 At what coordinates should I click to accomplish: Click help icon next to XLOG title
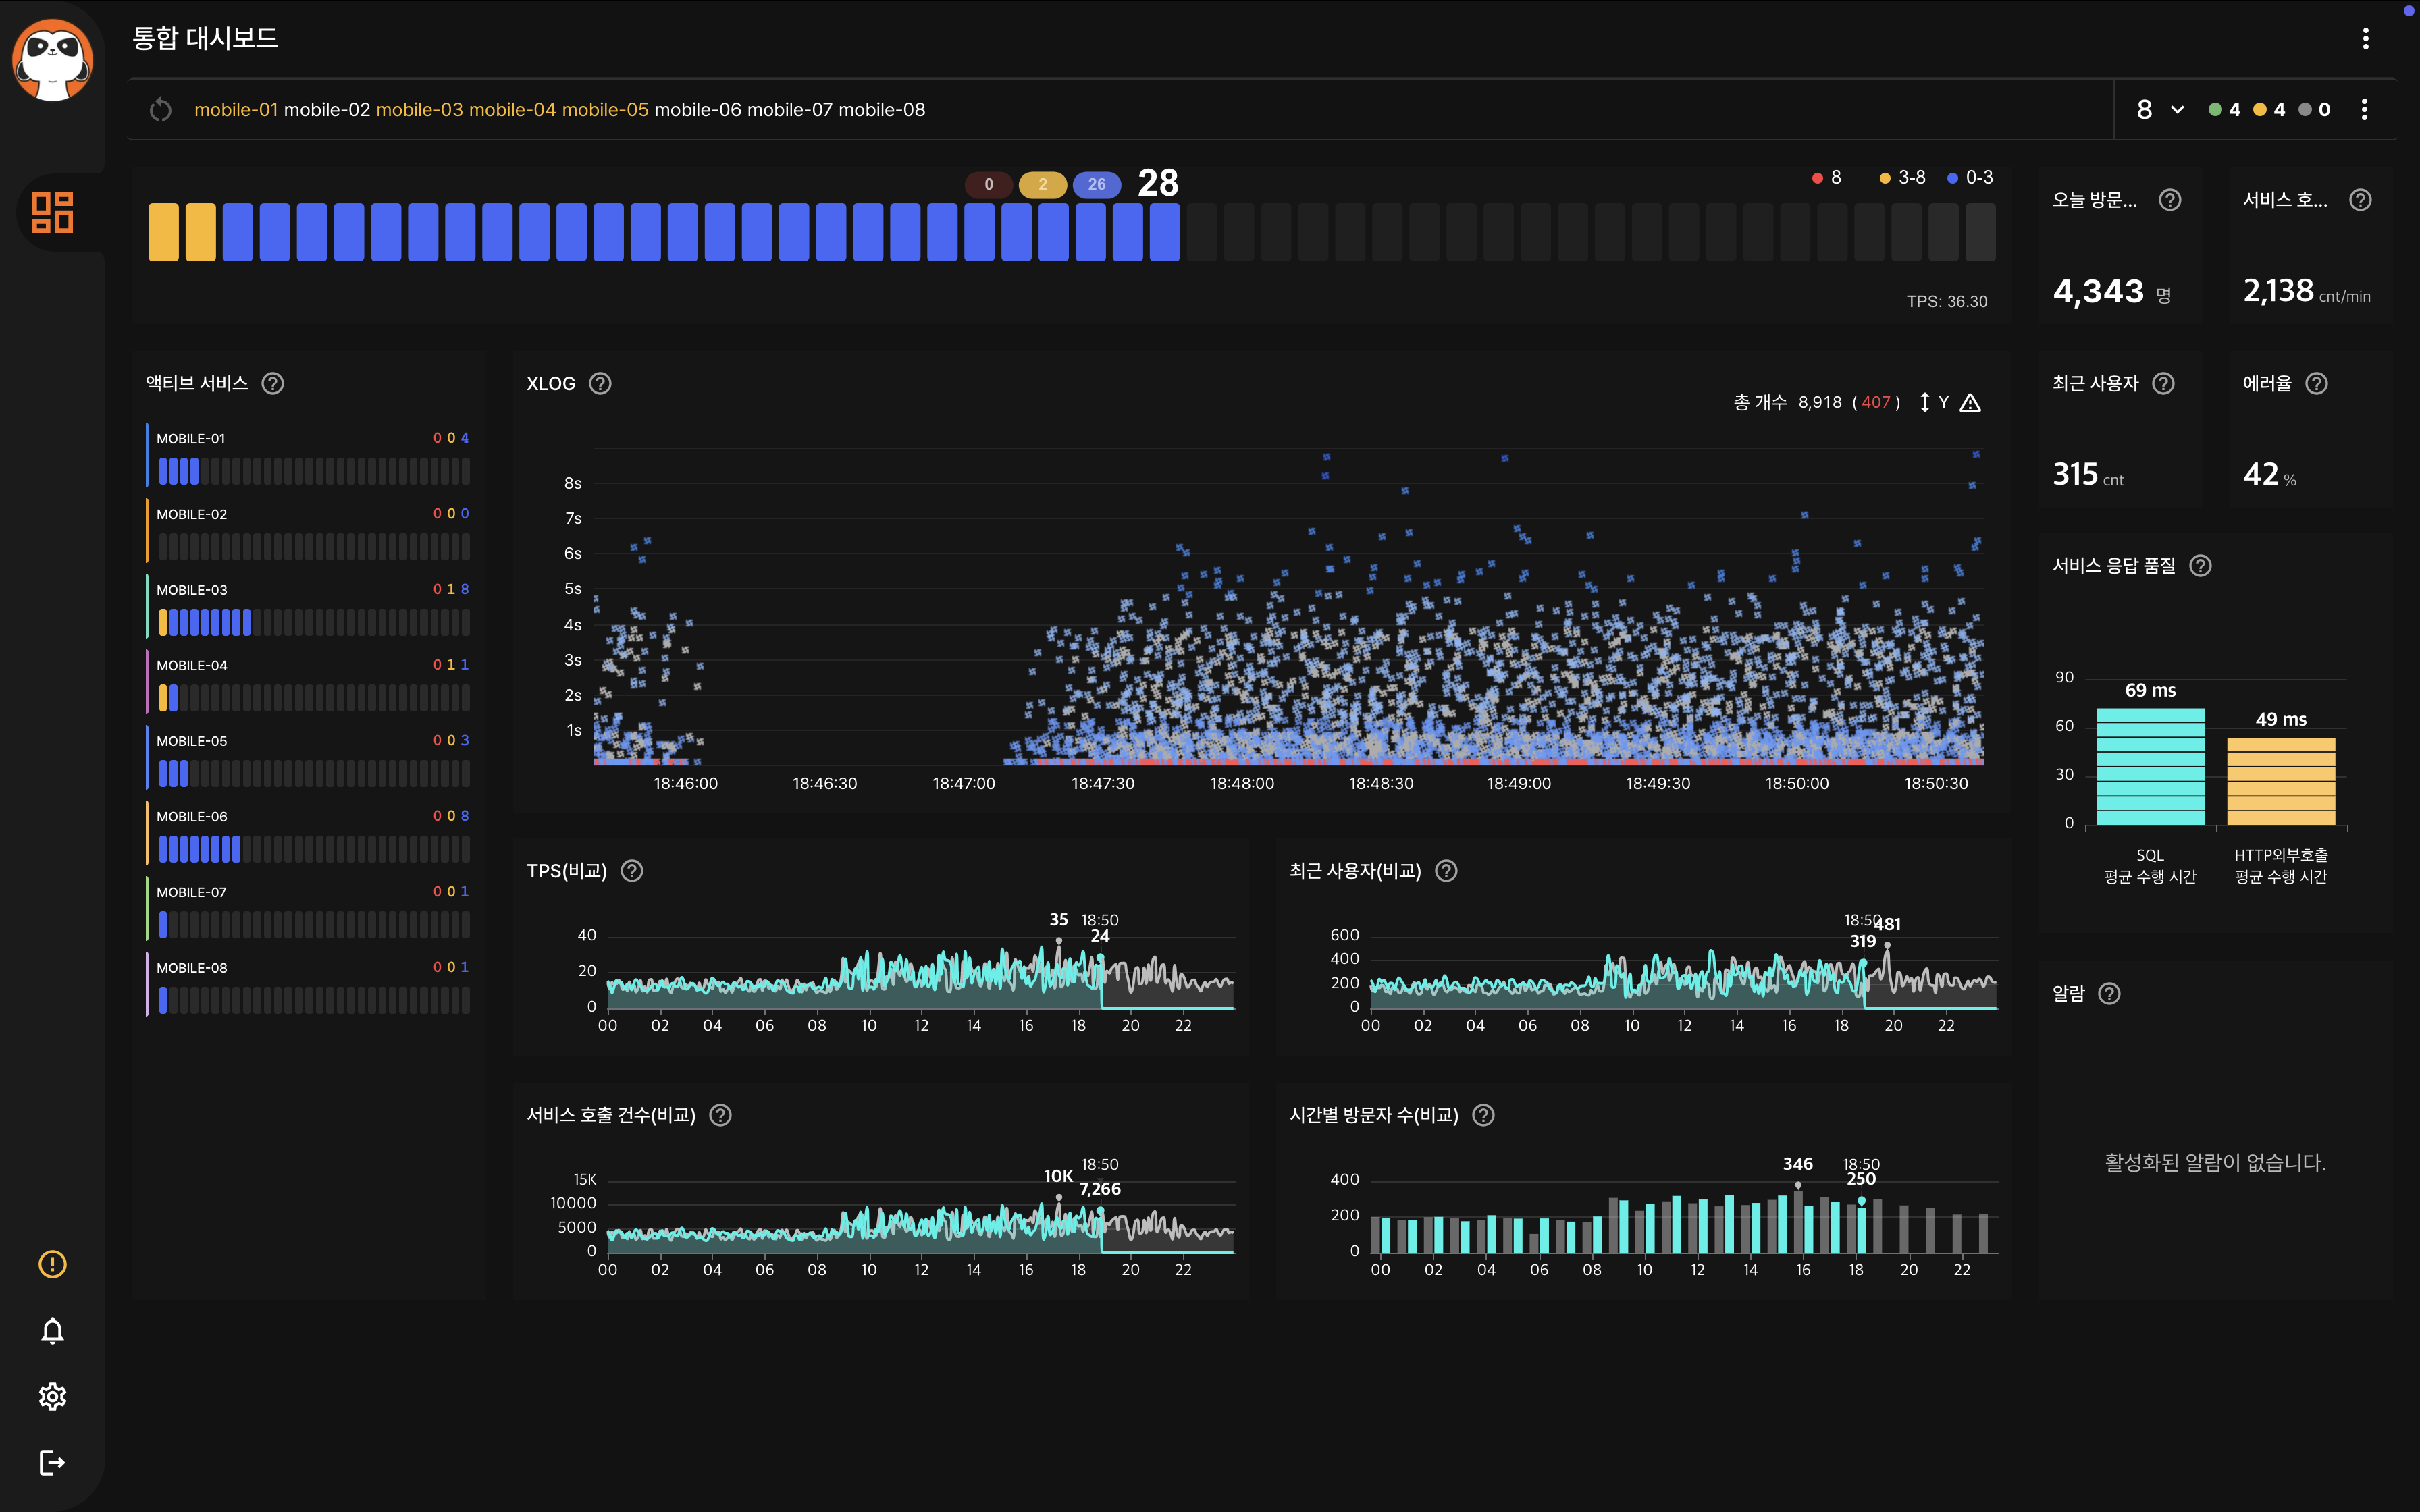click(x=600, y=384)
